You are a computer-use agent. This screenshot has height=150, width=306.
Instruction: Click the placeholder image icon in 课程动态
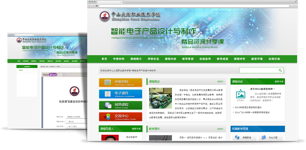(240, 95)
